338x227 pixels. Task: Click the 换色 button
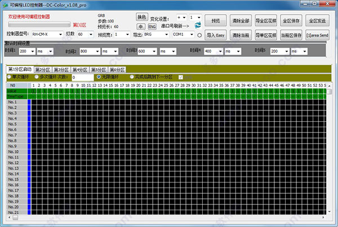(x=141, y=17)
